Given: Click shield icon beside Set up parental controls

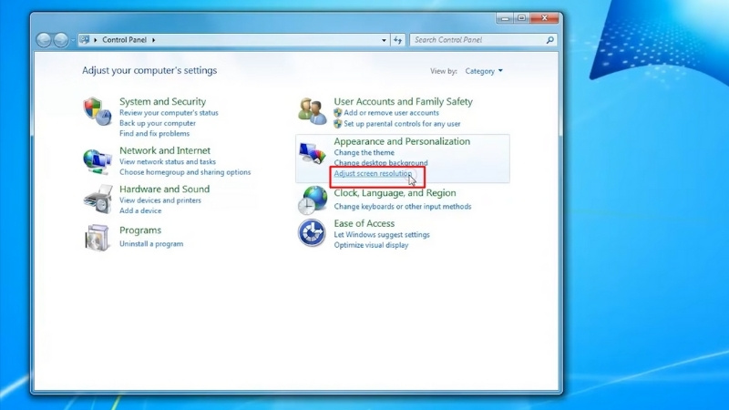Looking at the screenshot, I should [338, 124].
